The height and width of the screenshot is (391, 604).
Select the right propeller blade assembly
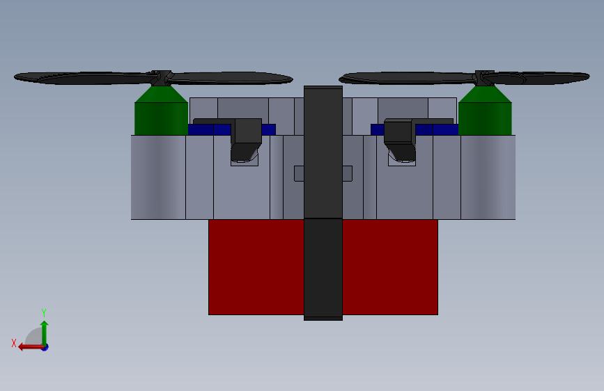tap(464, 78)
